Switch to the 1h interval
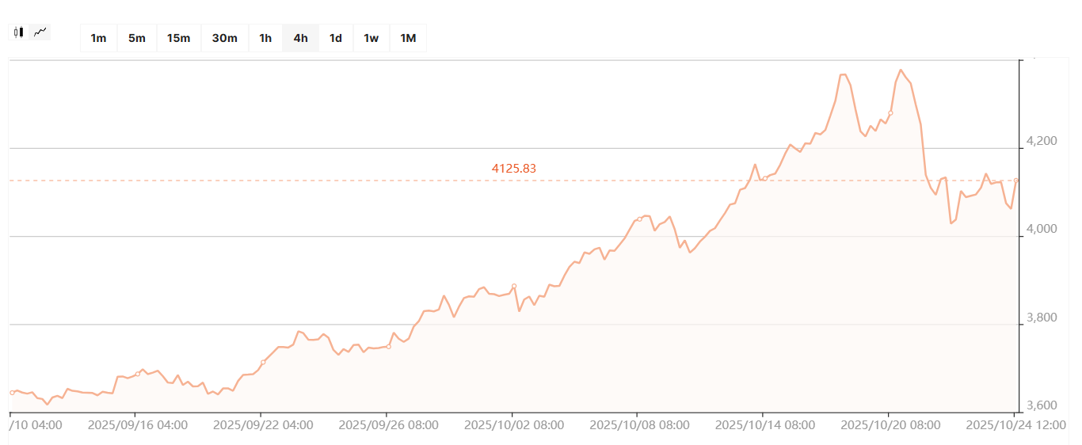Viewport: 1082px width, 445px height. (x=265, y=38)
